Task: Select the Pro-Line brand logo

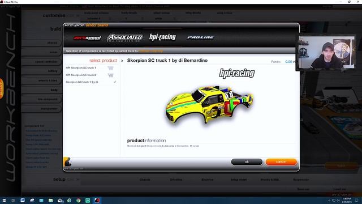Action: tap(200, 37)
